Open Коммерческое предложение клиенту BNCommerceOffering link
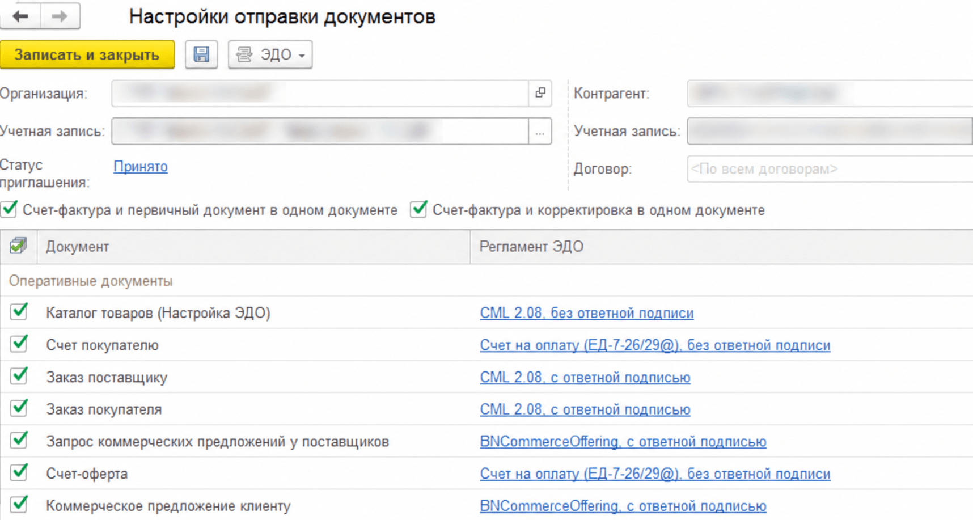Viewport: 973px width, 520px height. (623, 506)
